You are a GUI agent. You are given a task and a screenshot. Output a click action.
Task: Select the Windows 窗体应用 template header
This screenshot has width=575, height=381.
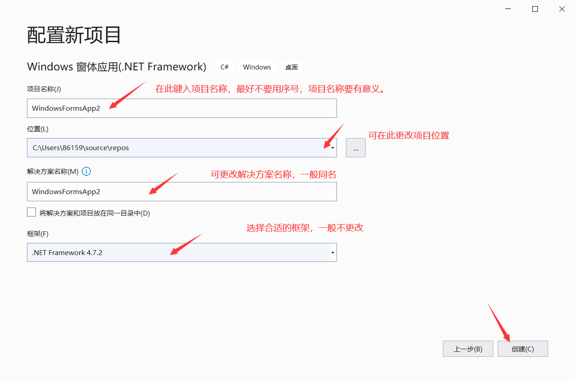click(116, 66)
